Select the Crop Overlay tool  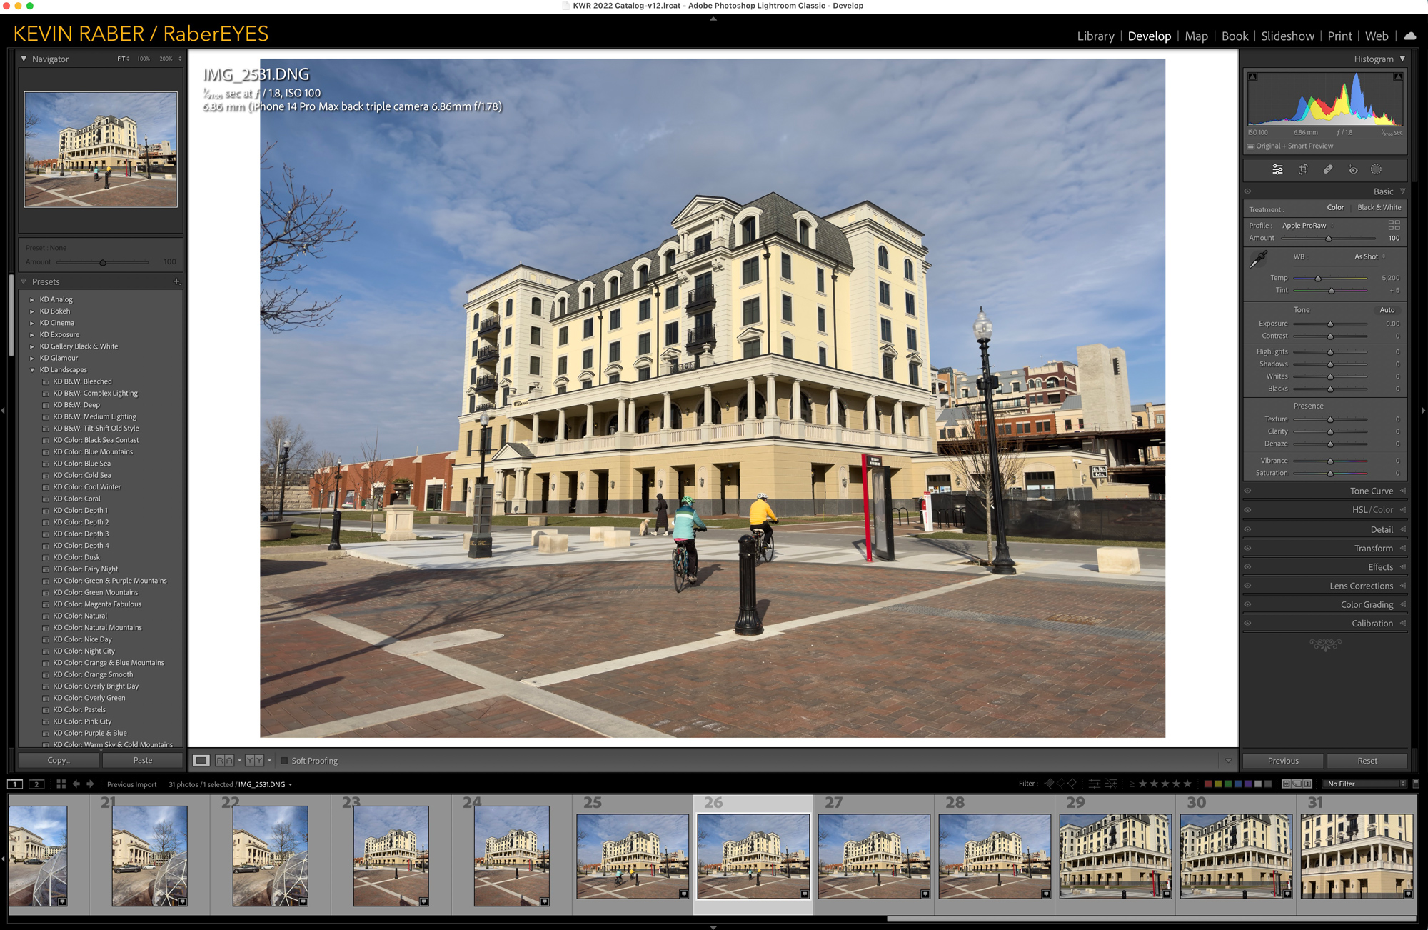coord(1303,169)
